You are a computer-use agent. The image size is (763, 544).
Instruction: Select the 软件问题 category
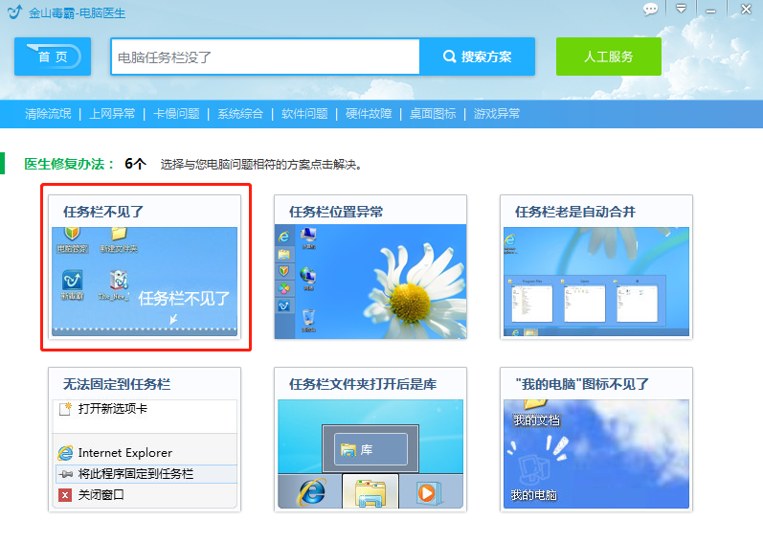(x=304, y=114)
